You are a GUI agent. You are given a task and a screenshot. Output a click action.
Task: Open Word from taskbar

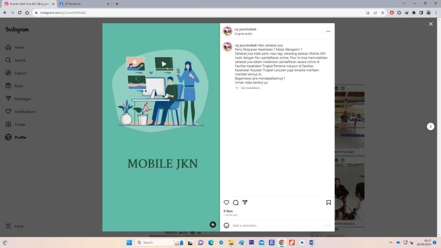(x=312, y=242)
